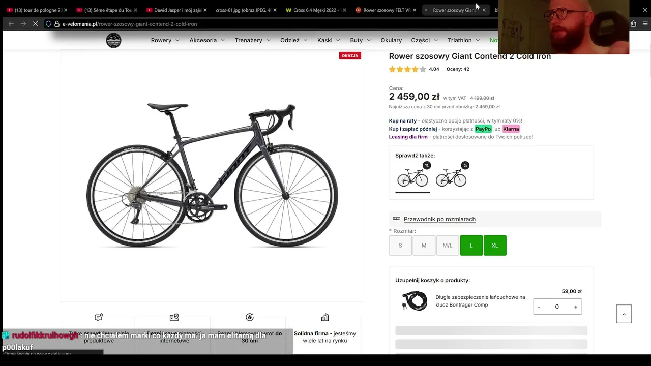Click the site security shield icon
Image resolution: width=651 pixels, height=366 pixels.
(x=48, y=24)
